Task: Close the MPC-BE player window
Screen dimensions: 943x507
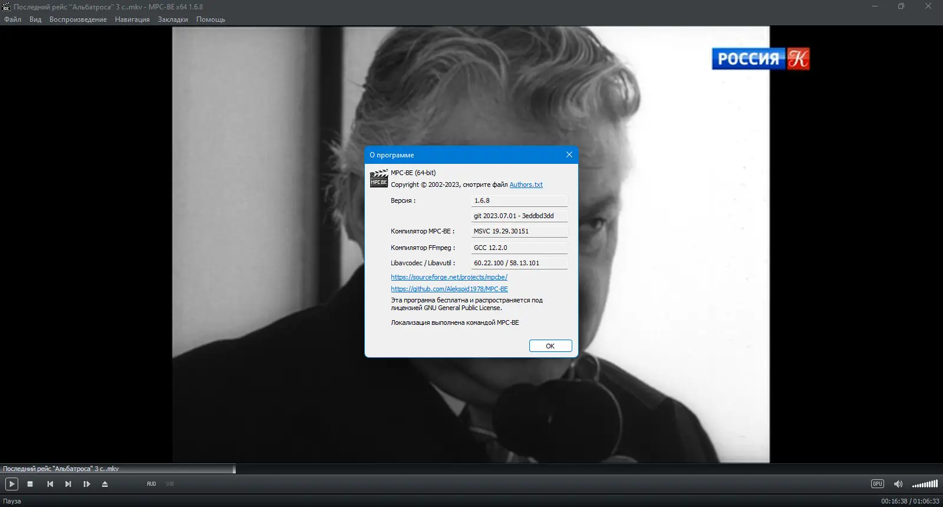Action: click(x=928, y=6)
